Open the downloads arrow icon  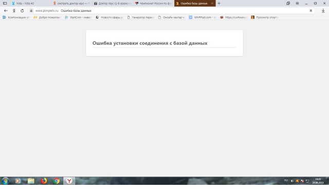(x=323, y=11)
